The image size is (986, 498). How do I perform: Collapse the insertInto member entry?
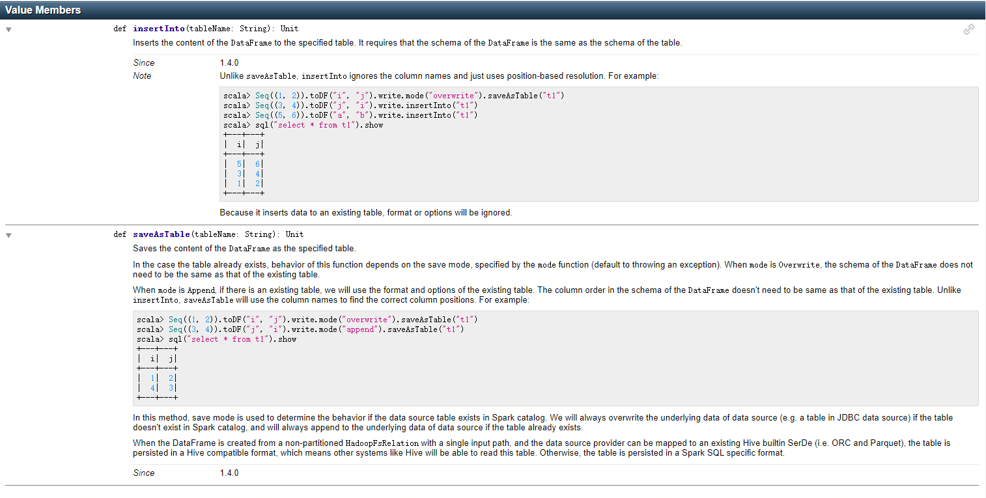[x=8, y=29]
